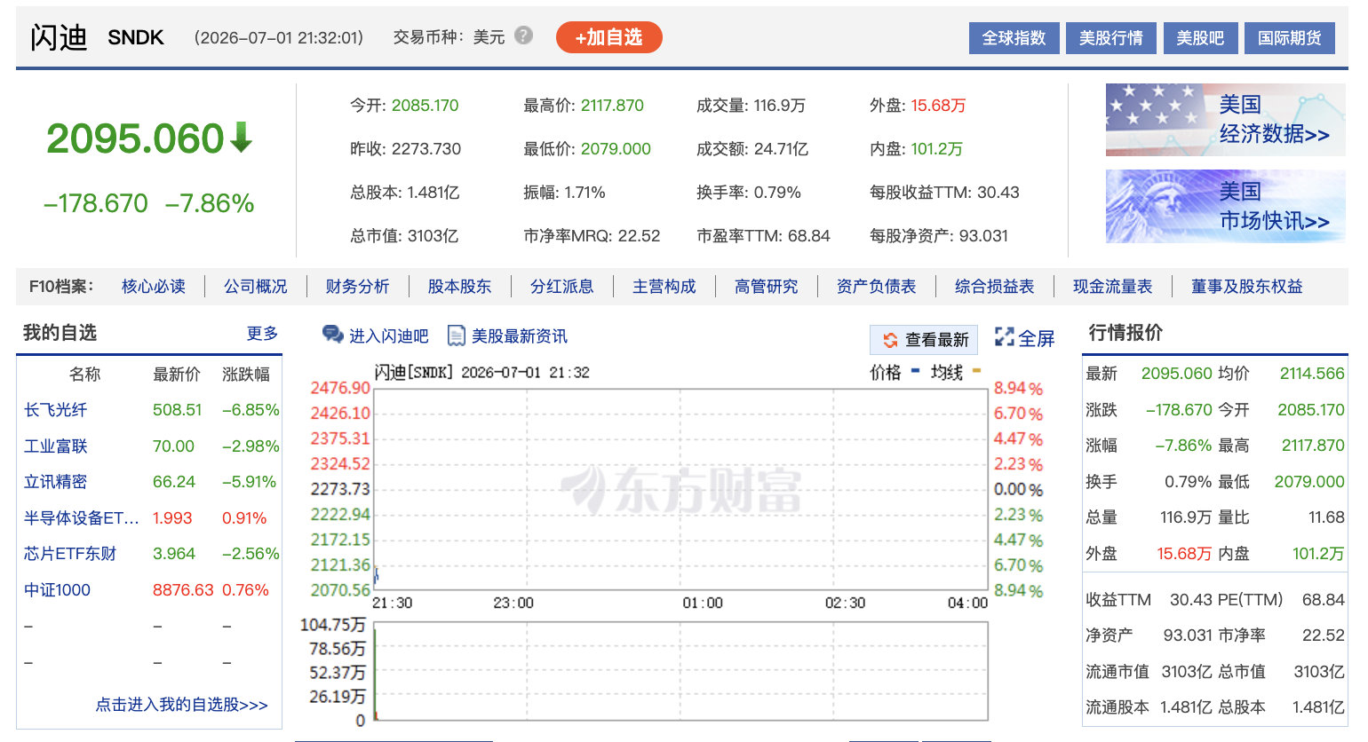The width and height of the screenshot is (1368, 742).
Task: Click the 均价 value 2114.566
Action: pos(1312,374)
